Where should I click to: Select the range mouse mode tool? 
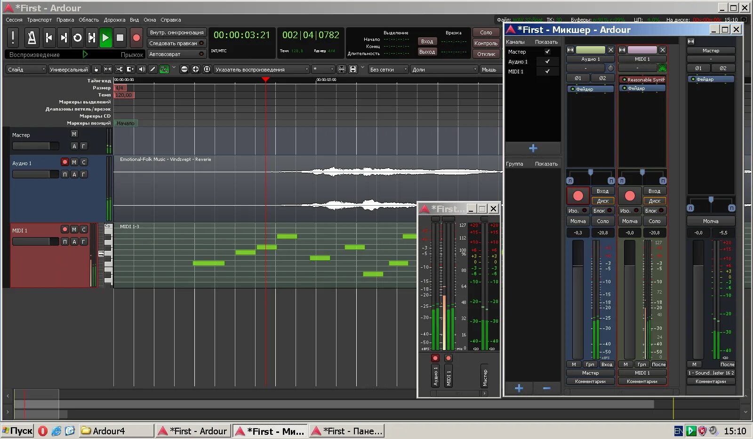(108, 69)
